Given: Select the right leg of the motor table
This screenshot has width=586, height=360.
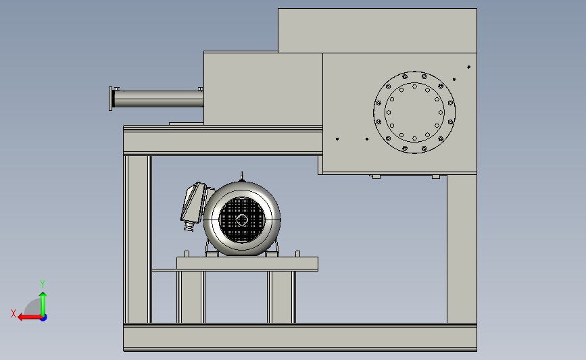Looking at the screenshot, I should [x=281, y=297].
